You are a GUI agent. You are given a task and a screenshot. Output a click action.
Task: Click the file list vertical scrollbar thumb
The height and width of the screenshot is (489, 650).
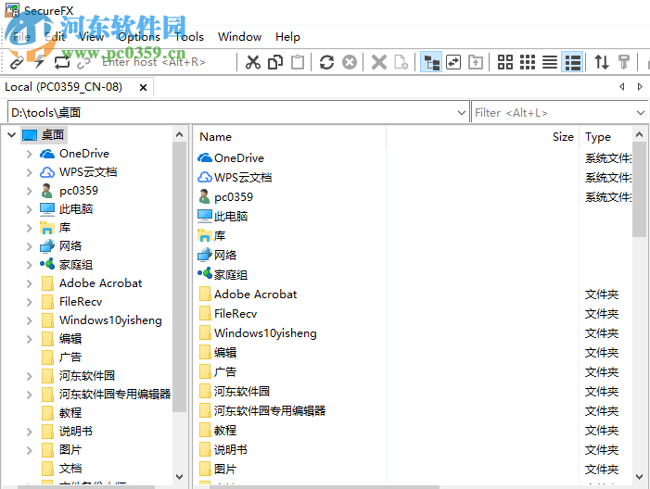pos(639,190)
